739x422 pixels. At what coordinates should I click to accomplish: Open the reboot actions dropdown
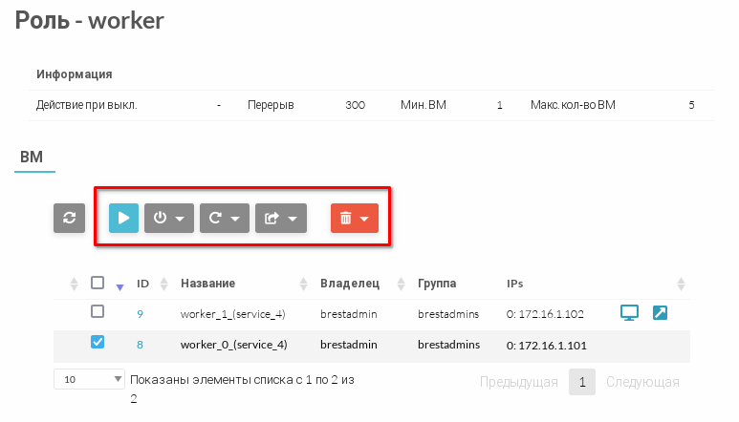click(x=224, y=218)
